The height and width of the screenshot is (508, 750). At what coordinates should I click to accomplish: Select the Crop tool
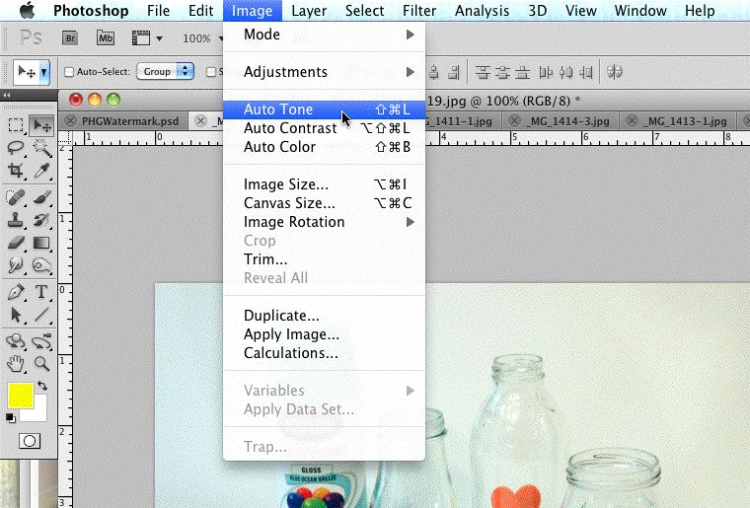pos(16,171)
